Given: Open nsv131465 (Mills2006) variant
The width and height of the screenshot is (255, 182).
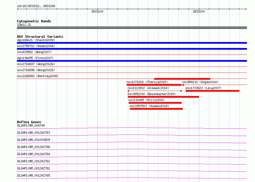Looking at the screenshot, I should pyautogui.click(x=146, y=100).
